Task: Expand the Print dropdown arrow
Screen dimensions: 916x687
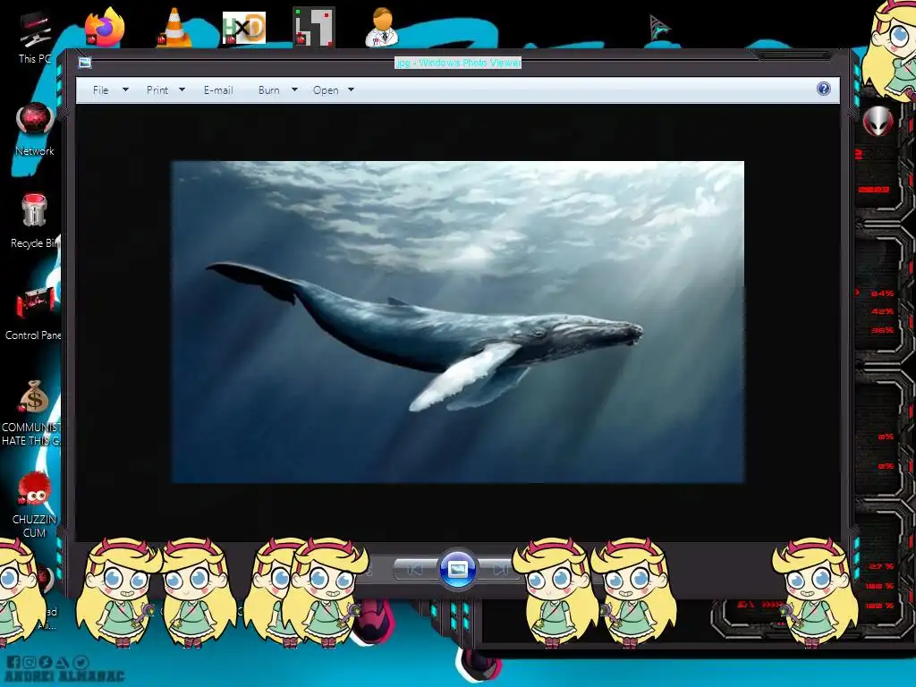Action: pos(182,90)
